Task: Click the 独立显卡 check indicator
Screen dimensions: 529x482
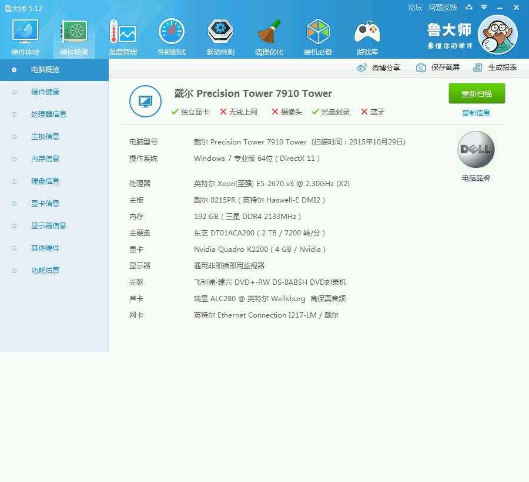Action: click(x=190, y=112)
